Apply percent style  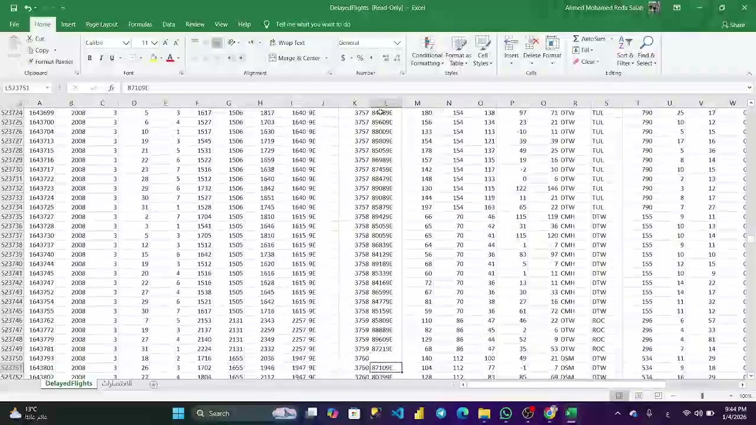[x=360, y=58]
